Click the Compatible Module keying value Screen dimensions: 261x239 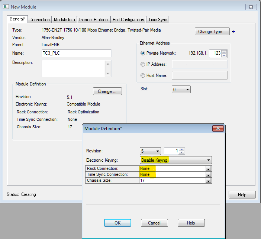[83, 104]
